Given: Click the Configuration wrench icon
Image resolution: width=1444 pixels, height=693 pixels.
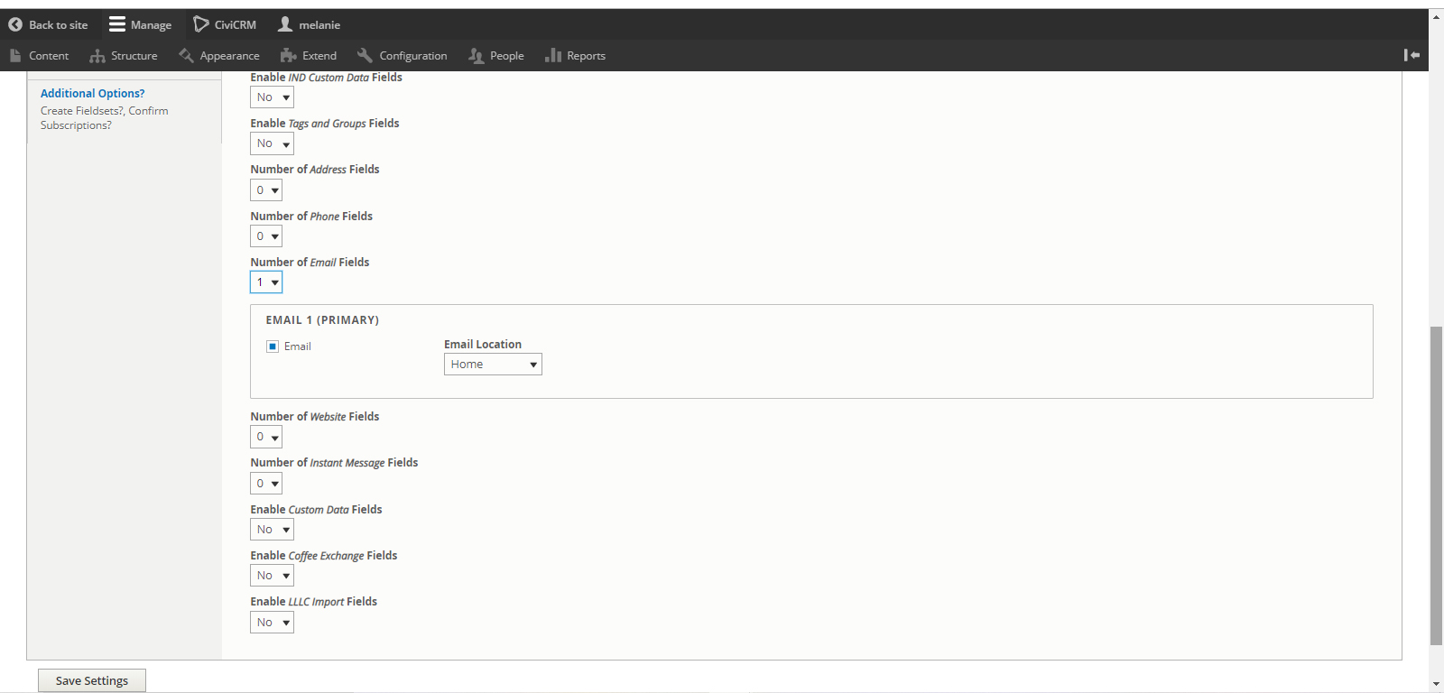Looking at the screenshot, I should [x=365, y=56].
